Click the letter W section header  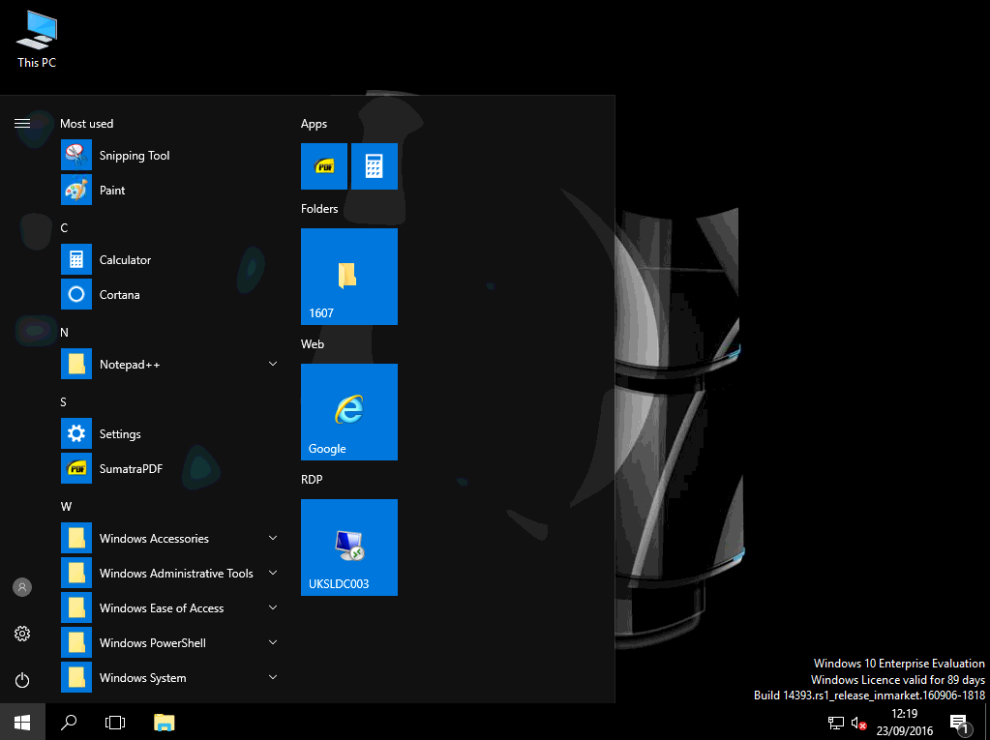66,507
